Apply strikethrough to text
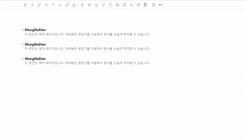 pyautogui.click(x=46, y=5)
